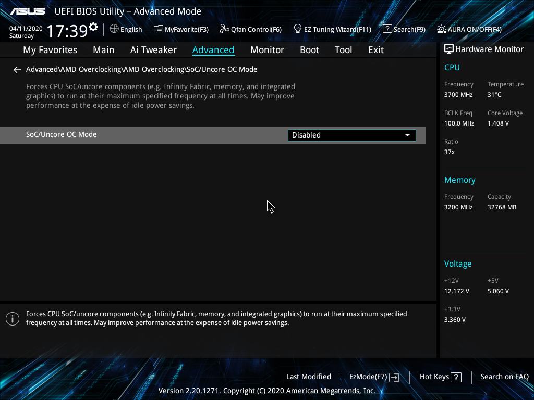Open the SoC/Uncore OC Mode dropdown

(x=352, y=135)
